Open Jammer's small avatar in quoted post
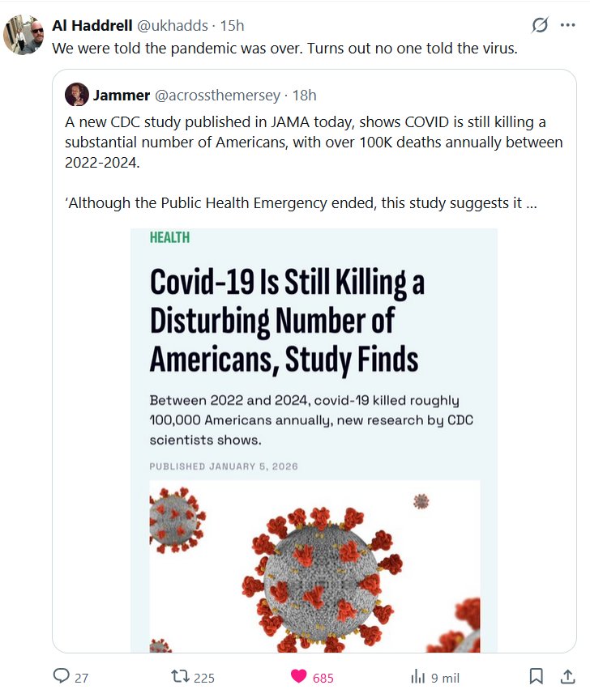This screenshot has width=590, height=698. point(77,95)
